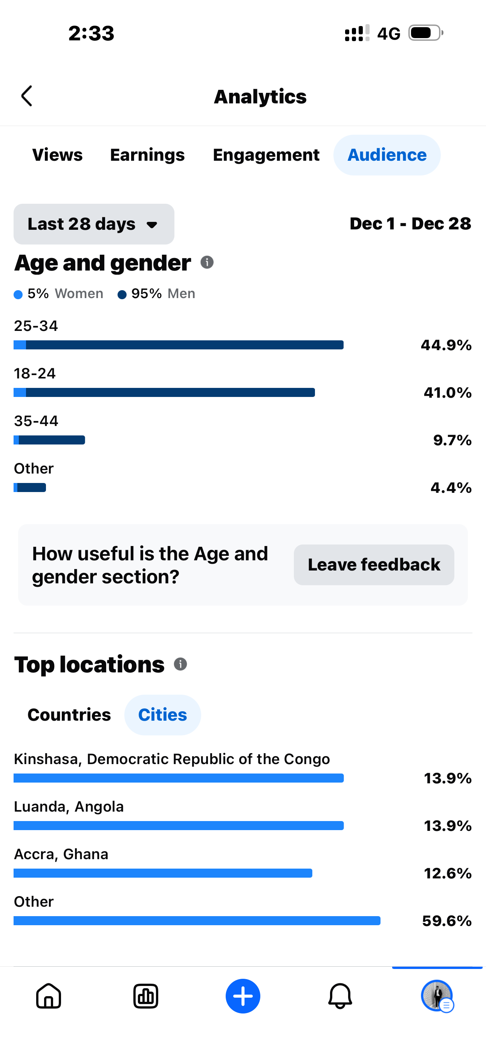Switch locations to Countries
The image size is (486, 1055).
69,715
